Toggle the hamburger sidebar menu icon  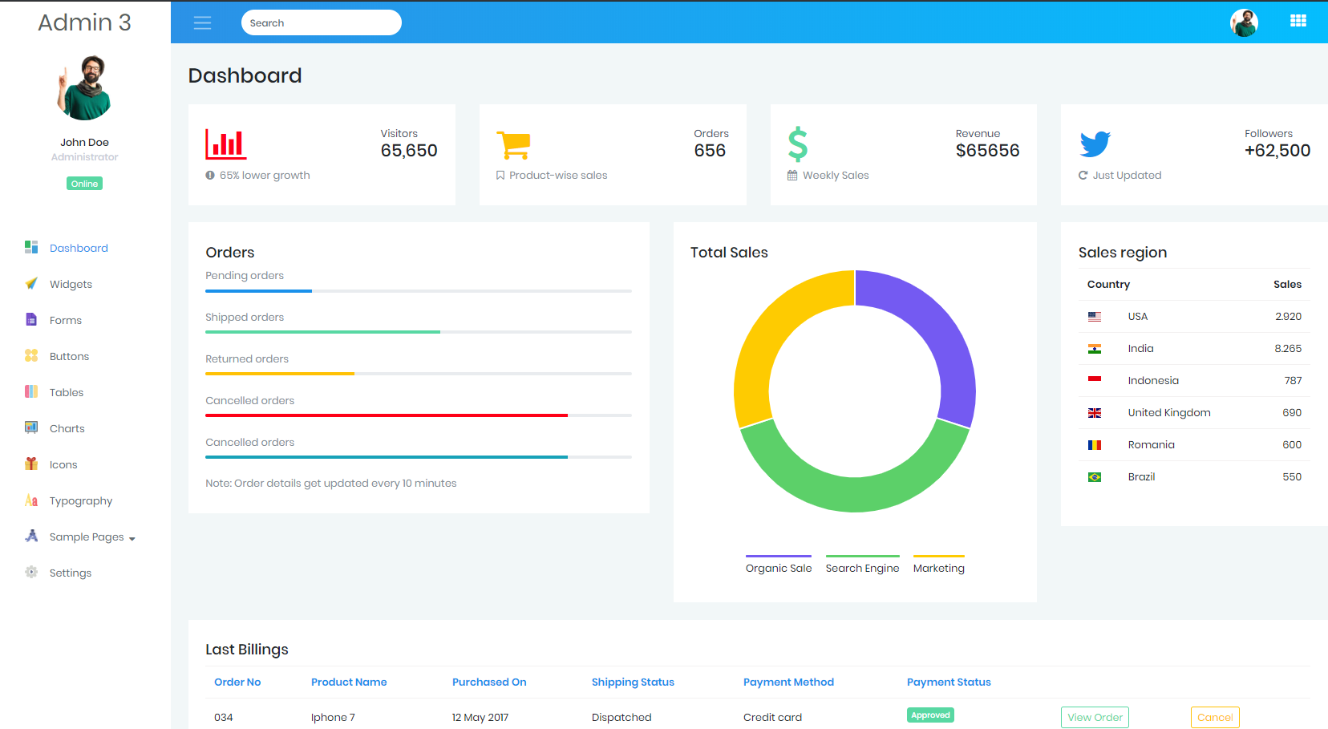202,22
